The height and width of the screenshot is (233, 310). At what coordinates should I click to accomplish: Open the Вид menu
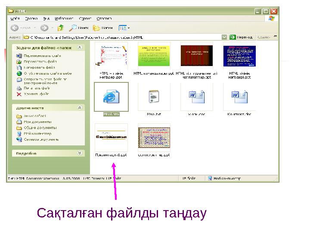pyautogui.click(x=46, y=19)
